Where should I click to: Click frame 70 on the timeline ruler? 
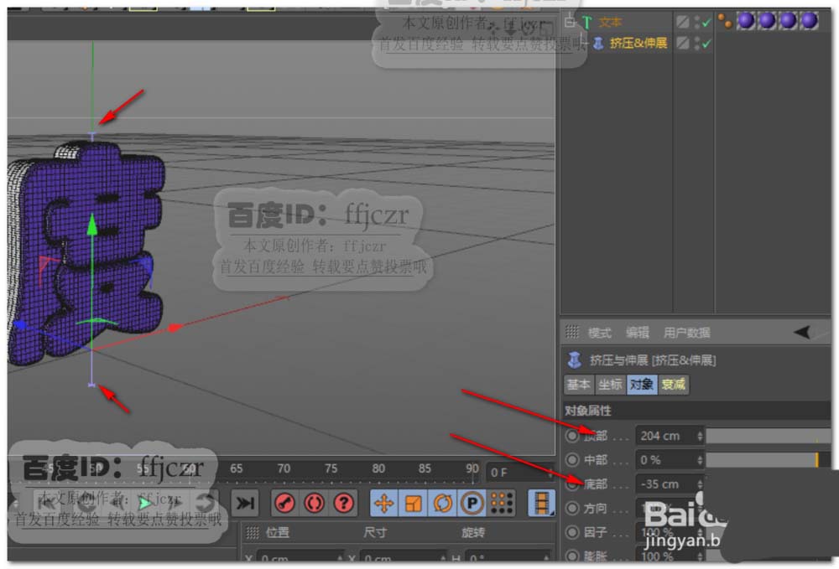[284, 468]
